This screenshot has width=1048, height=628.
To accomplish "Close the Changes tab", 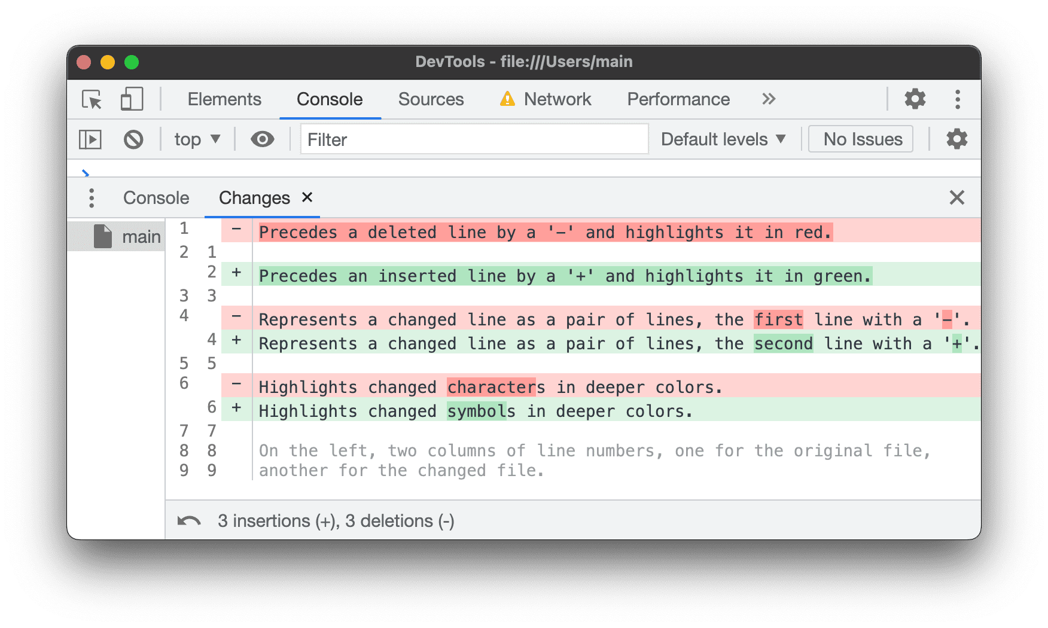I will (x=307, y=197).
